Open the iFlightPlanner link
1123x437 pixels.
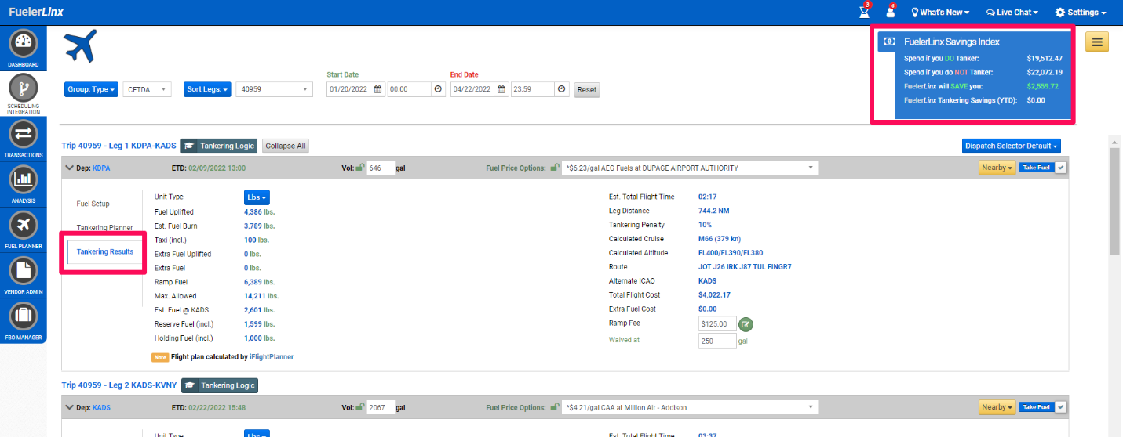point(272,356)
